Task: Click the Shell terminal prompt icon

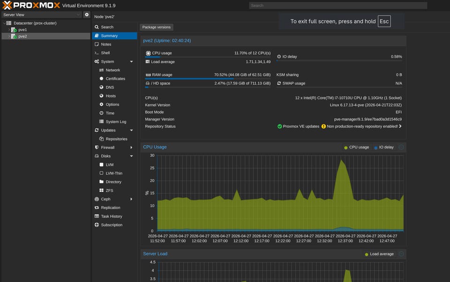Action: (97, 53)
